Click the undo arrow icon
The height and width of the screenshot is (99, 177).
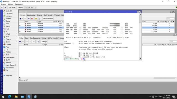2,7
